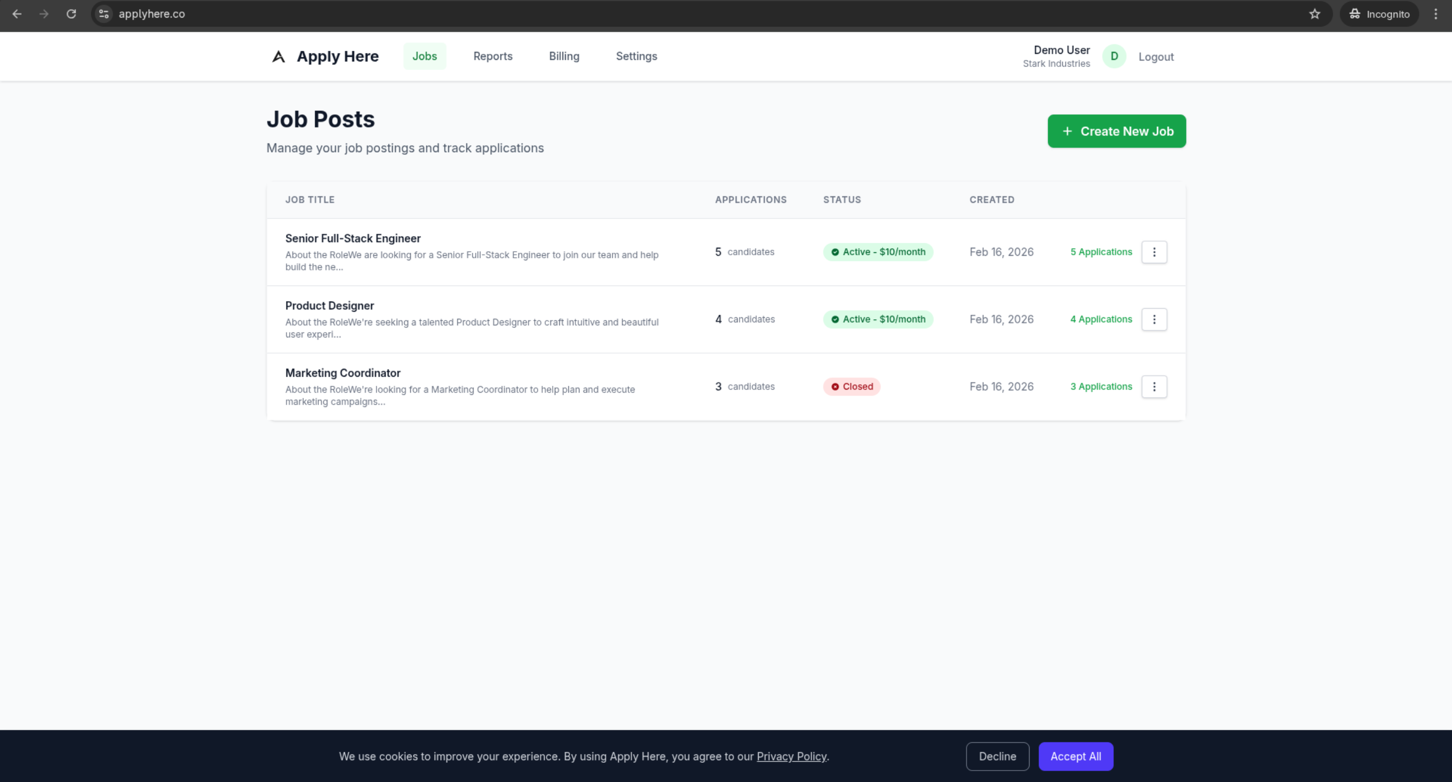Switch to the Reports tab
The height and width of the screenshot is (782, 1452).
point(492,56)
